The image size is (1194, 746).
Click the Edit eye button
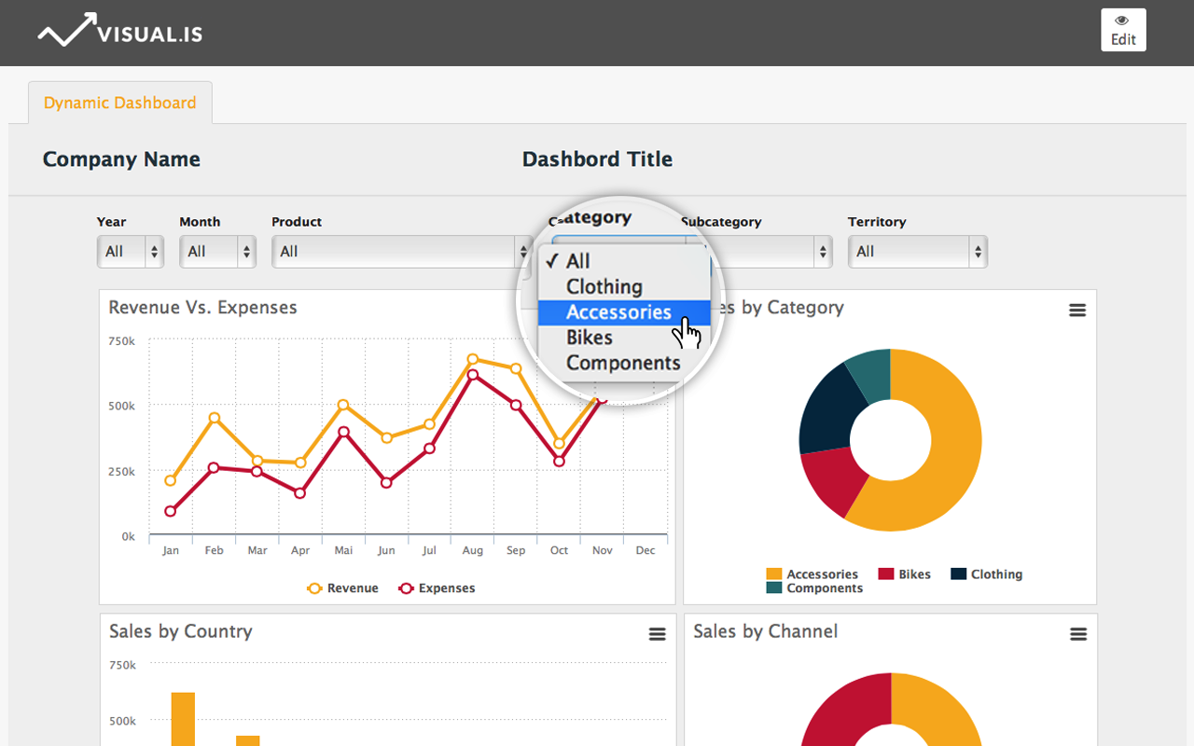1123,30
